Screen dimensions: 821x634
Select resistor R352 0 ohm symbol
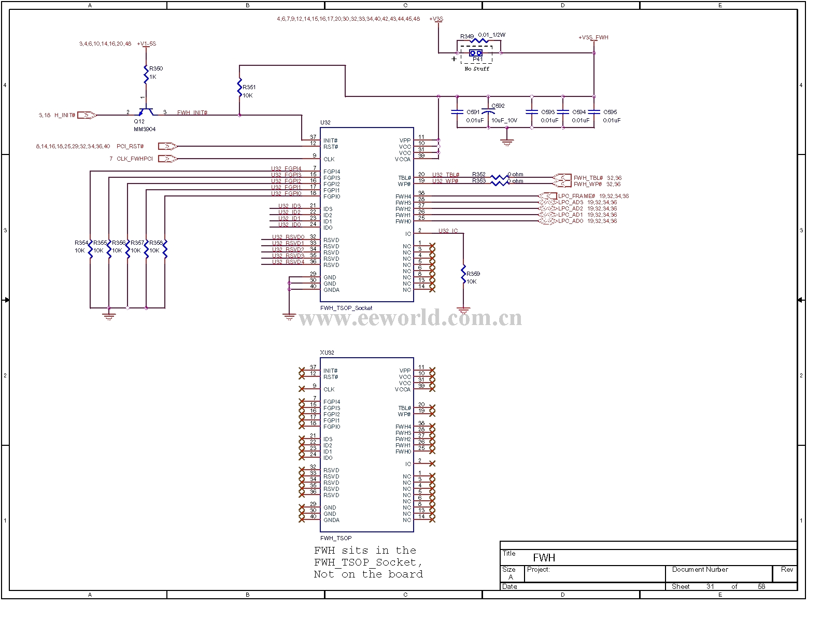click(x=500, y=177)
